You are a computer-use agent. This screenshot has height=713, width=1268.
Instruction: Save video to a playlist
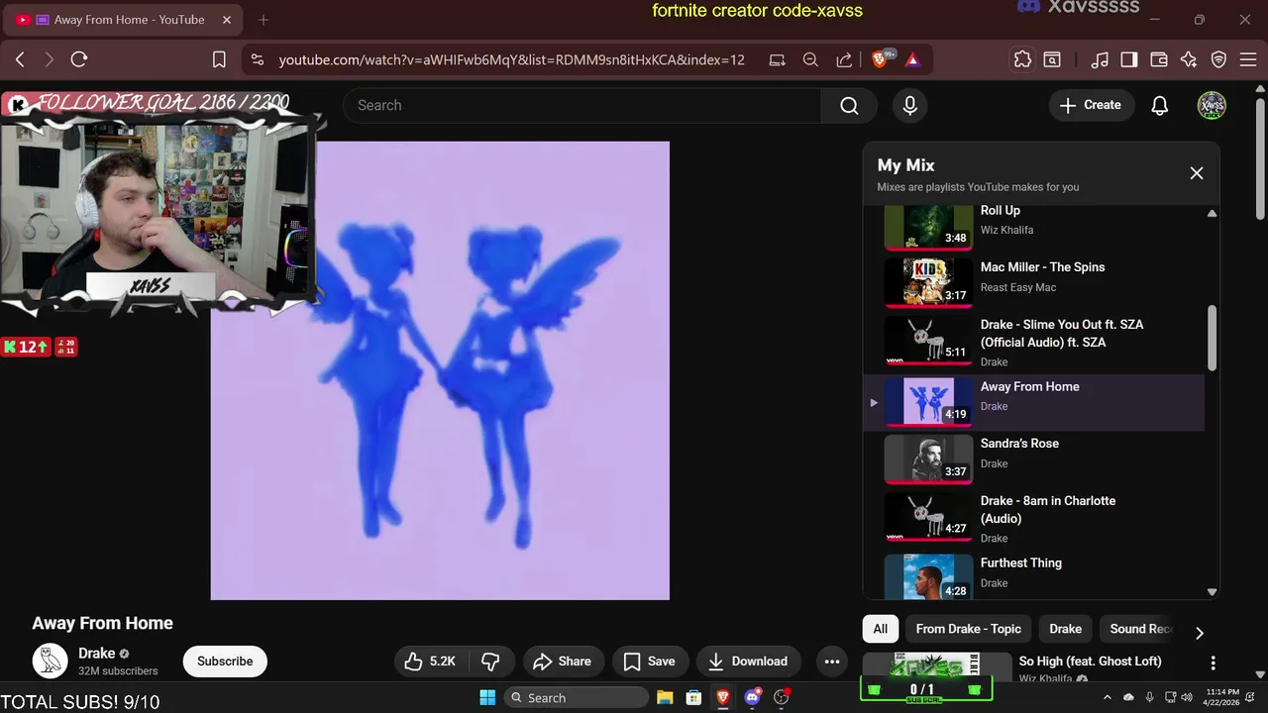[649, 662]
